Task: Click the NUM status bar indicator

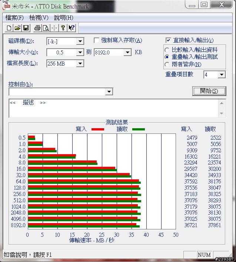Action: (204, 255)
